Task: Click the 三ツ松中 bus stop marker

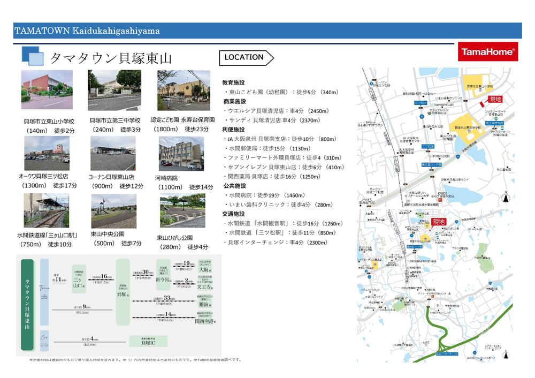Action: (x=420, y=102)
